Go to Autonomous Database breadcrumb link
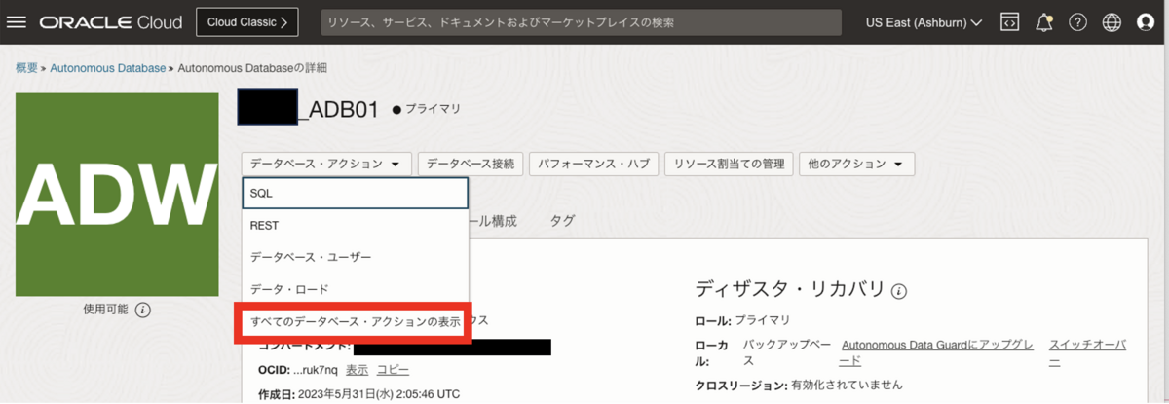 point(108,68)
